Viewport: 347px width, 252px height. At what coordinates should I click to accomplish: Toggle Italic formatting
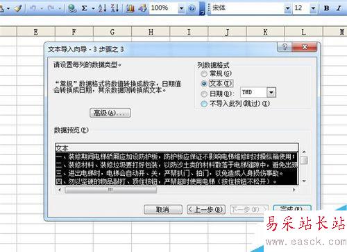339,8
